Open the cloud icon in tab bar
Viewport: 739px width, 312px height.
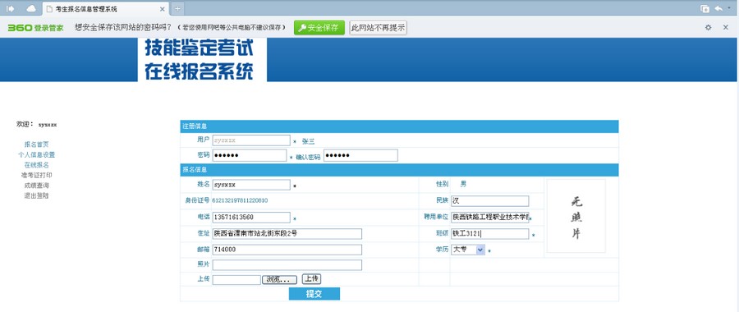tap(31, 8)
